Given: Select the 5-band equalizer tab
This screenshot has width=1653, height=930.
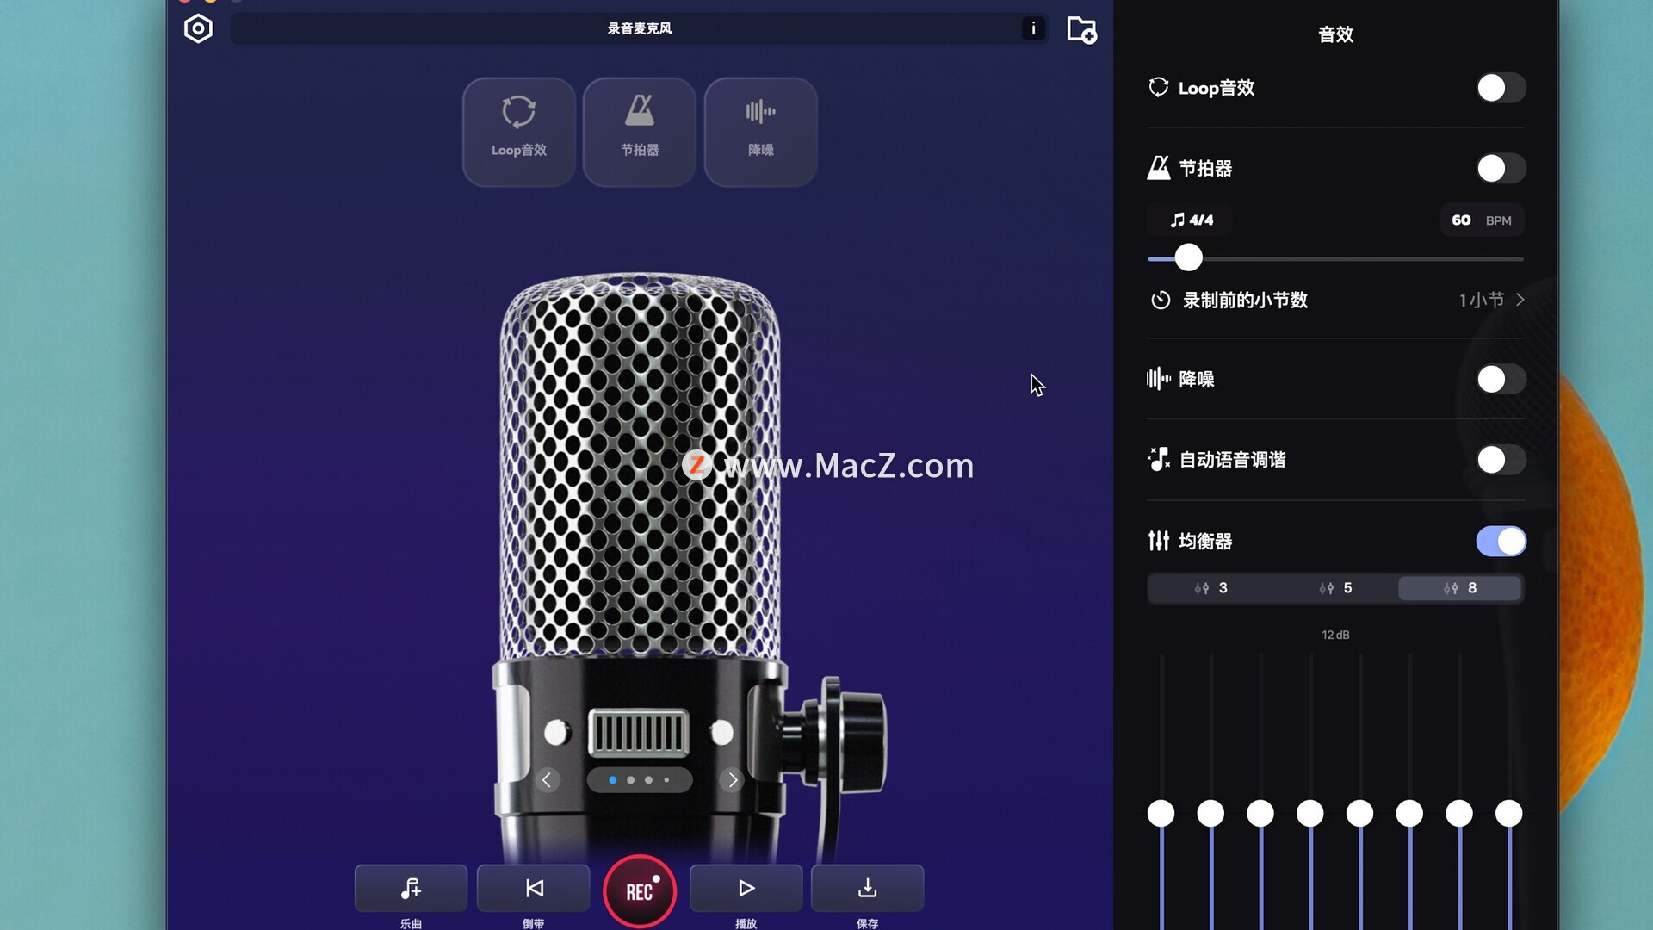Looking at the screenshot, I should tap(1335, 588).
